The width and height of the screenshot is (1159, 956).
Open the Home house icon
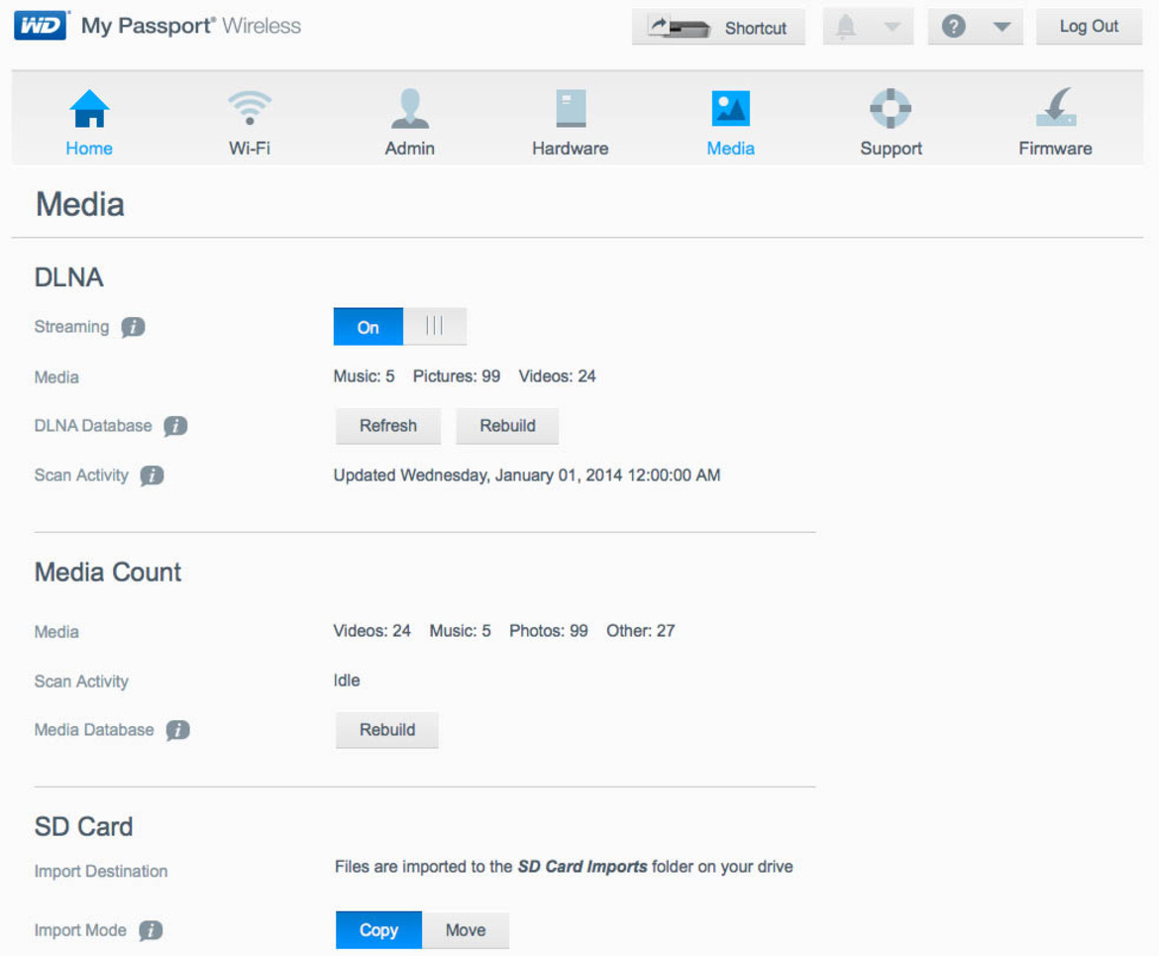pyautogui.click(x=89, y=109)
